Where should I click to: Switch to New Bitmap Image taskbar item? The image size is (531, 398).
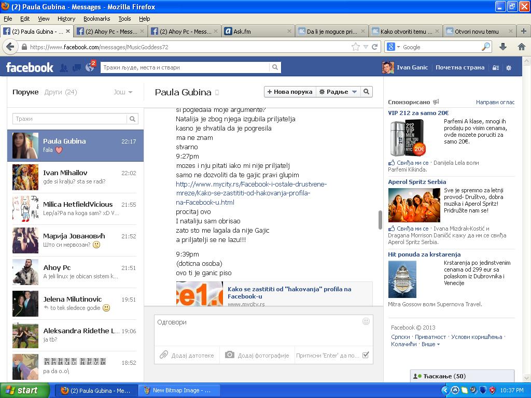(179, 390)
